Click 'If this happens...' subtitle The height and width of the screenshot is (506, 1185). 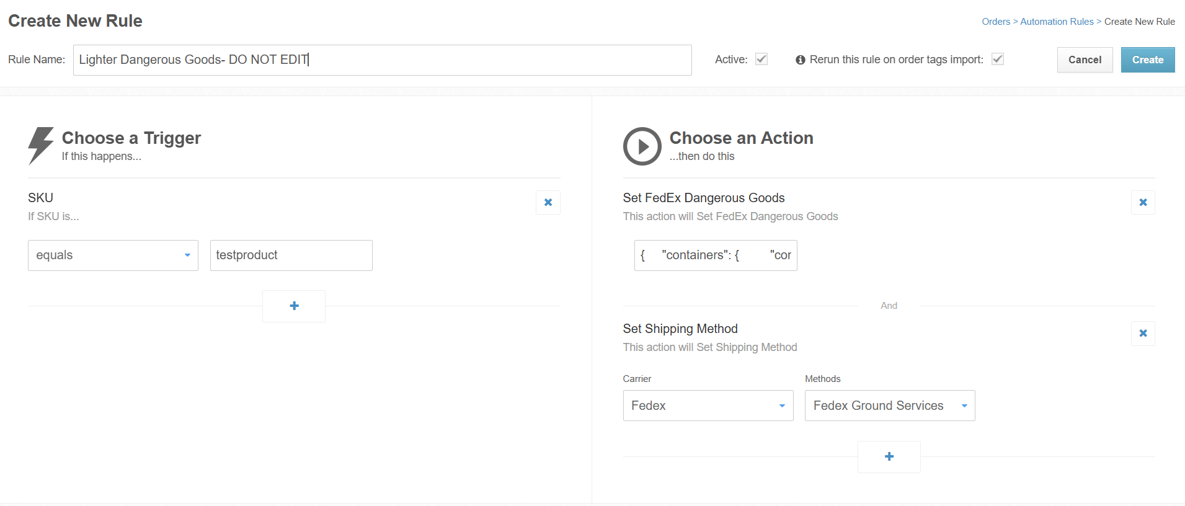(102, 156)
